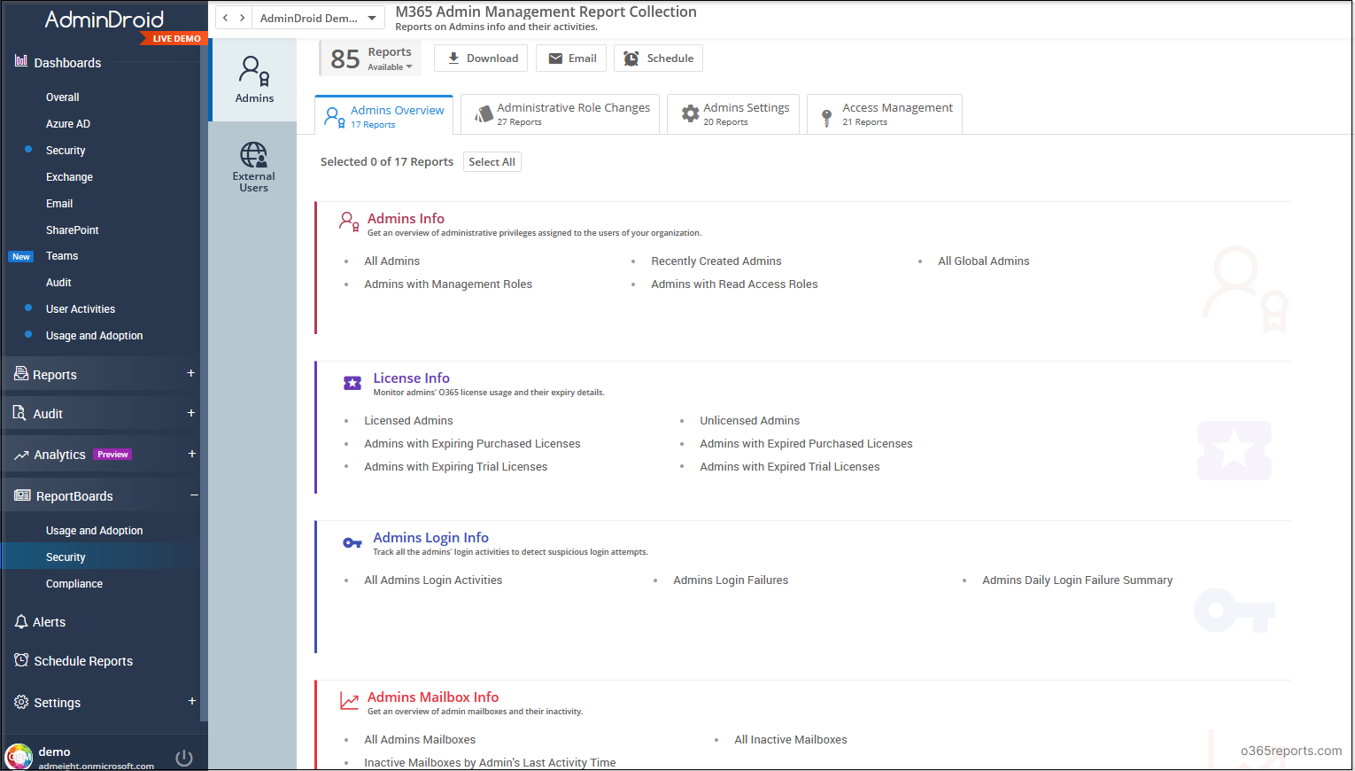Open Usage and Adoption under ReportBoards
Image resolution: width=1355 pixels, height=771 pixels.
click(94, 530)
